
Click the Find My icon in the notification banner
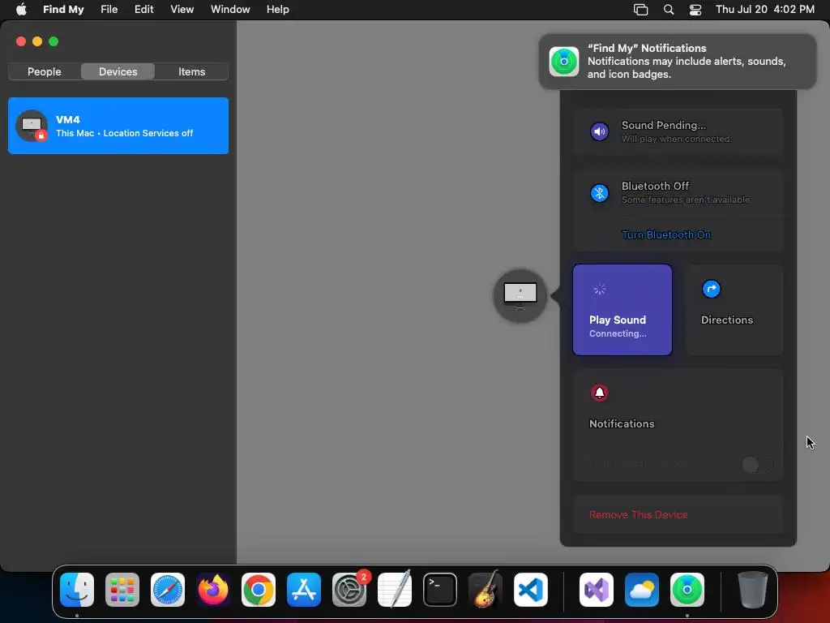pos(564,62)
